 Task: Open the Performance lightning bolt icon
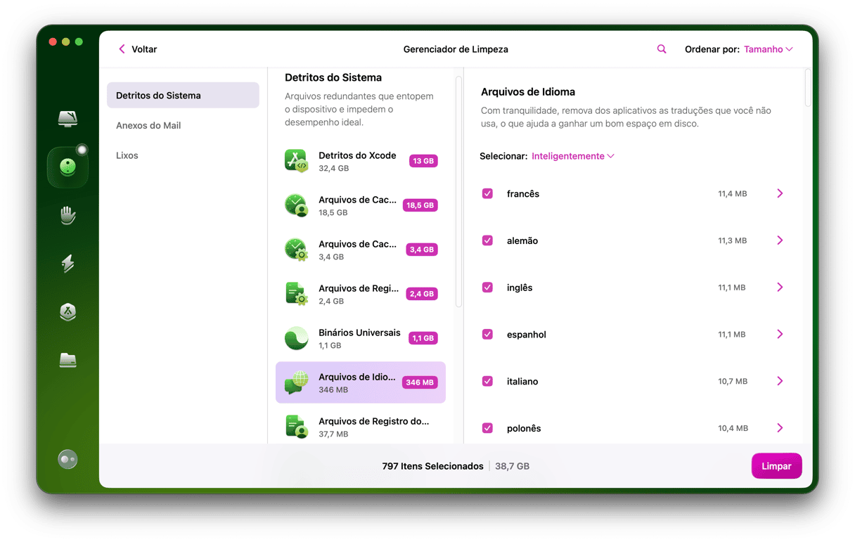click(67, 264)
